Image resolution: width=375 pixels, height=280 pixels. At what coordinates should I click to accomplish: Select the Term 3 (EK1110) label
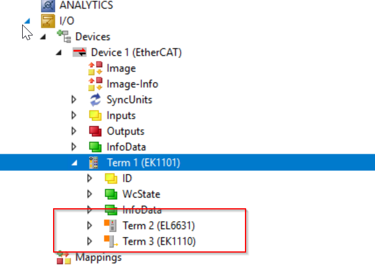[159, 242]
